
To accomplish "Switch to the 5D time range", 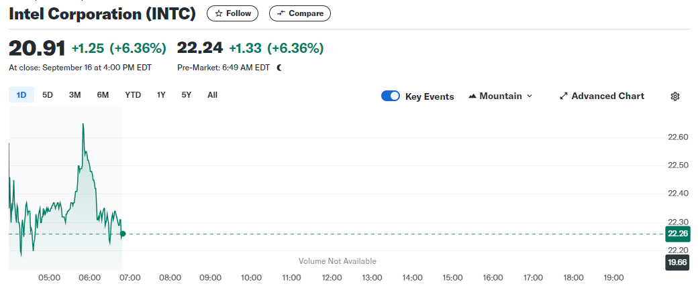I will point(48,95).
